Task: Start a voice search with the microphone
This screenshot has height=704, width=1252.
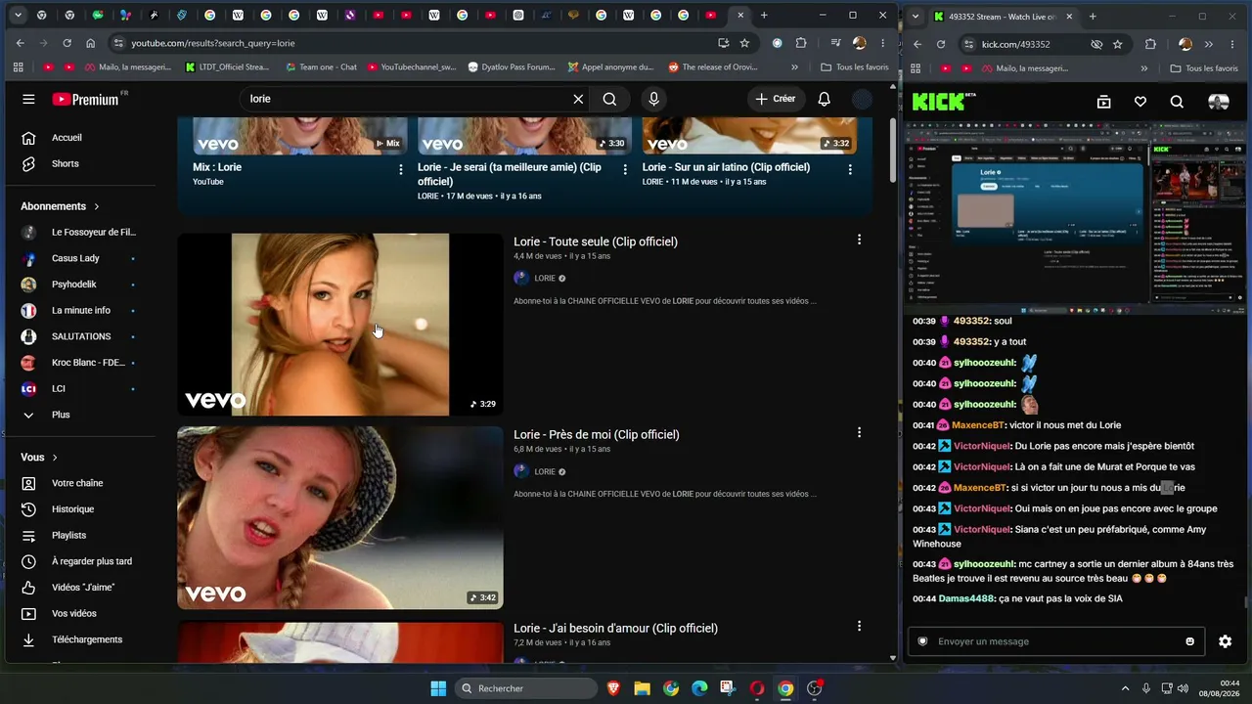Action: point(653,99)
